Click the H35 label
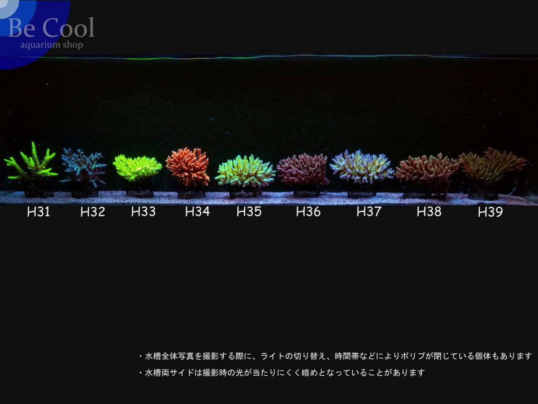 pos(249,212)
